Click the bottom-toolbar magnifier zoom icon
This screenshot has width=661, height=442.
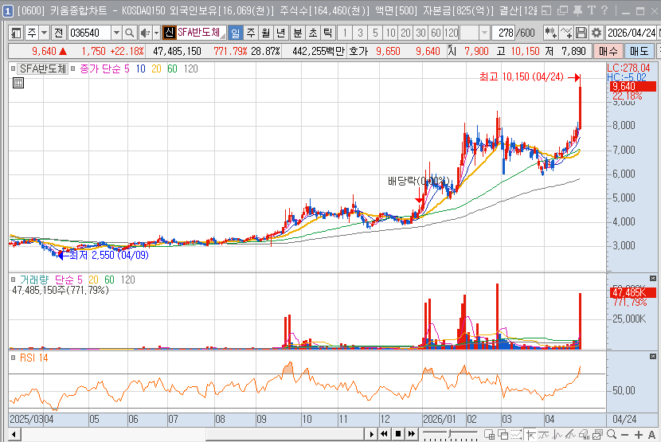coord(612,434)
